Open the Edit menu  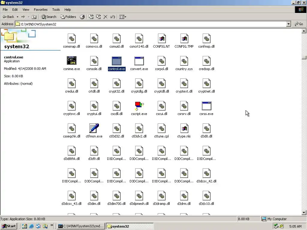pos(15,10)
